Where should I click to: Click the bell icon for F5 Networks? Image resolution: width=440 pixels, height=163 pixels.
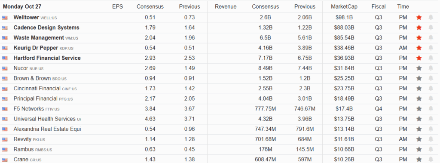[x=431, y=108]
